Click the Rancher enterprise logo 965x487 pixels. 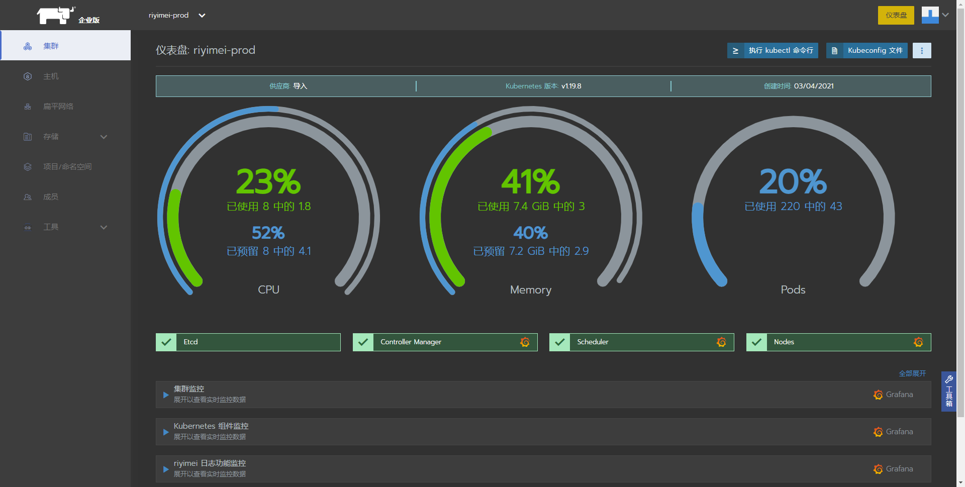[68, 15]
